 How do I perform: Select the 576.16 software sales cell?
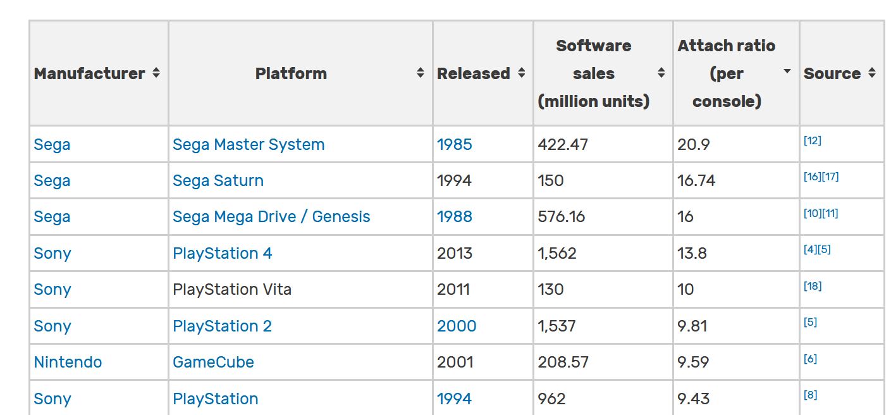[x=603, y=216]
